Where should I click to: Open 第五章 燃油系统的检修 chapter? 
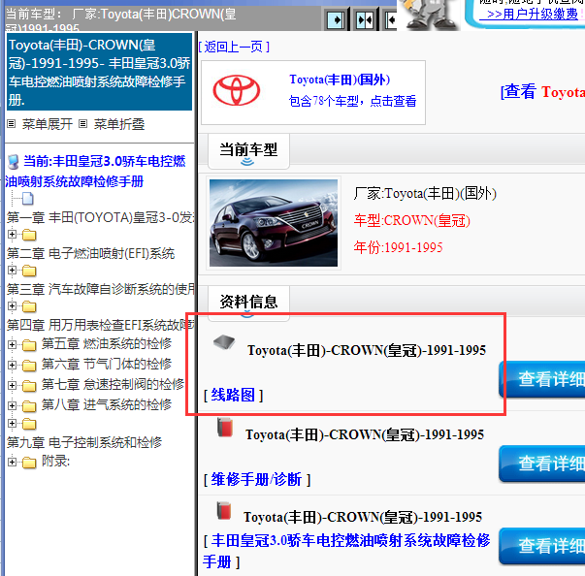pyautogui.click(x=107, y=343)
